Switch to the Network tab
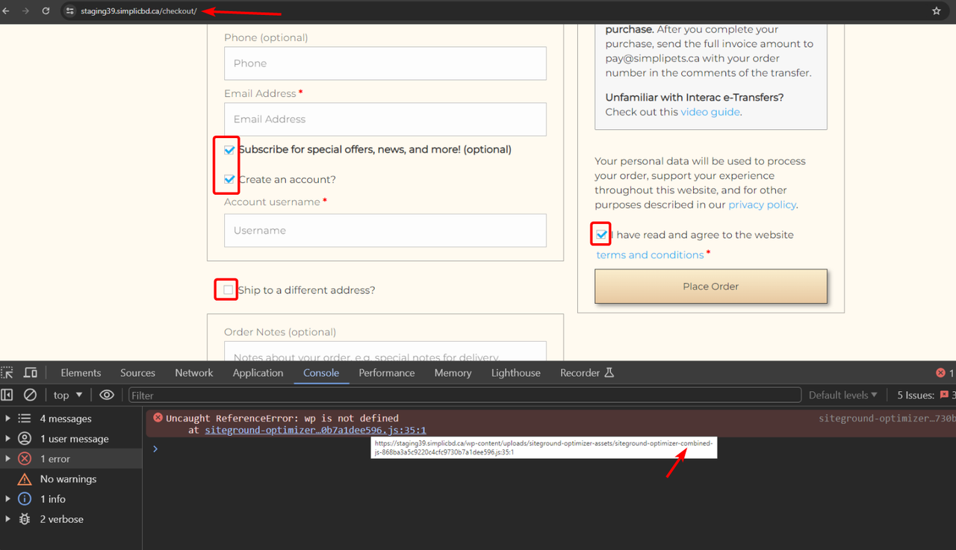The width and height of the screenshot is (956, 550). [x=194, y=372]
